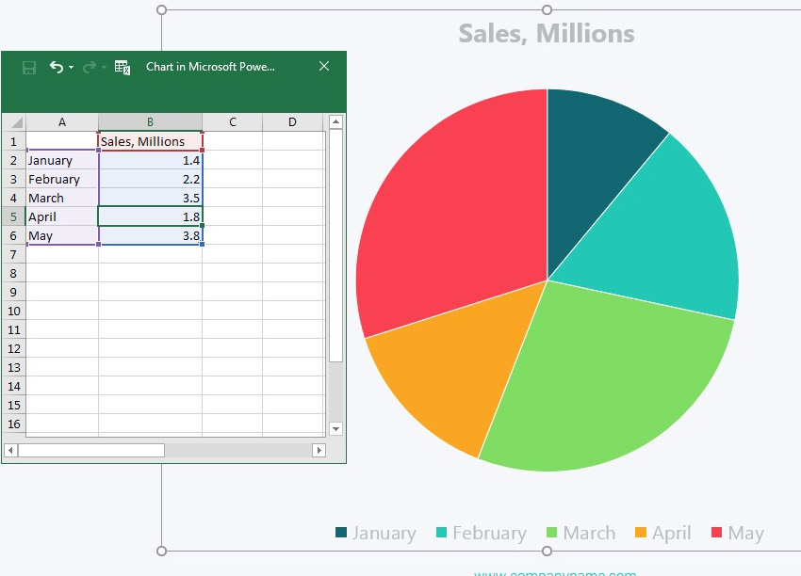Open Edit Data in Microsoft Excel

click(x=121, y=66)
